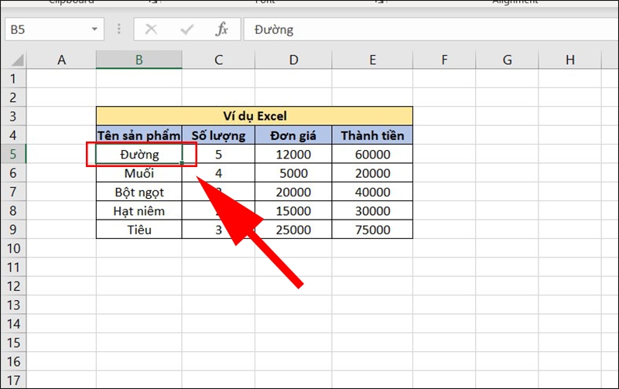The height and width of the screenshot is (389, 619).
Task: Select column G header
Action: (507, 60)
